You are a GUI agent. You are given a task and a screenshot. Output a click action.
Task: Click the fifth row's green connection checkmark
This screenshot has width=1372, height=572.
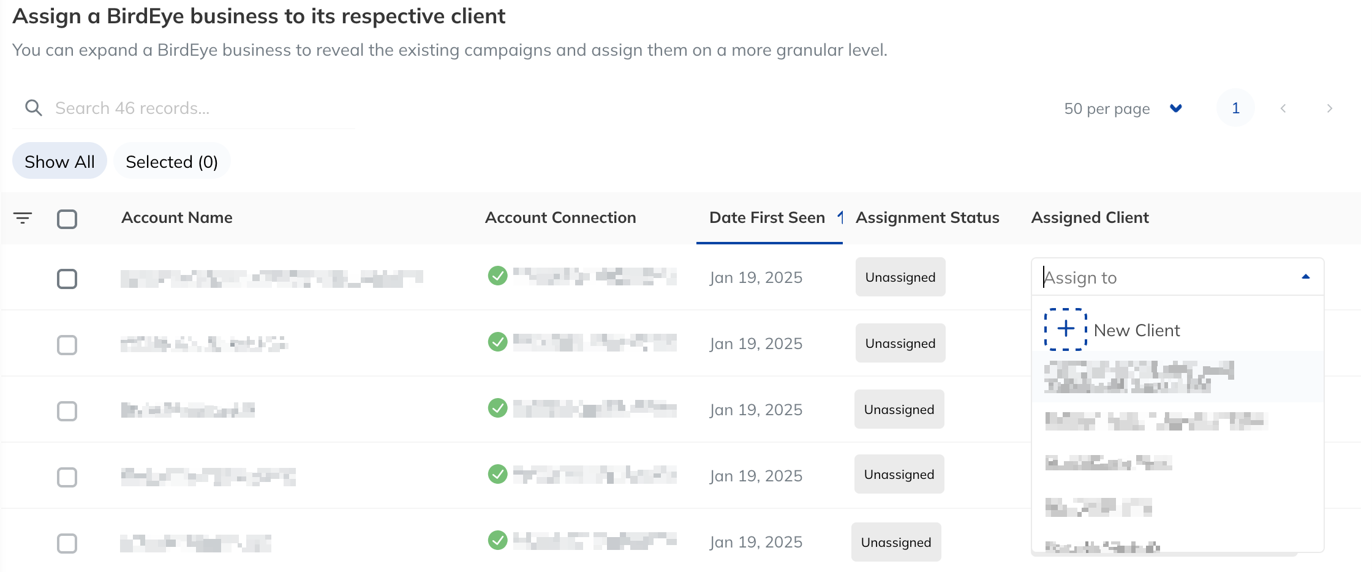coord(498,540)
